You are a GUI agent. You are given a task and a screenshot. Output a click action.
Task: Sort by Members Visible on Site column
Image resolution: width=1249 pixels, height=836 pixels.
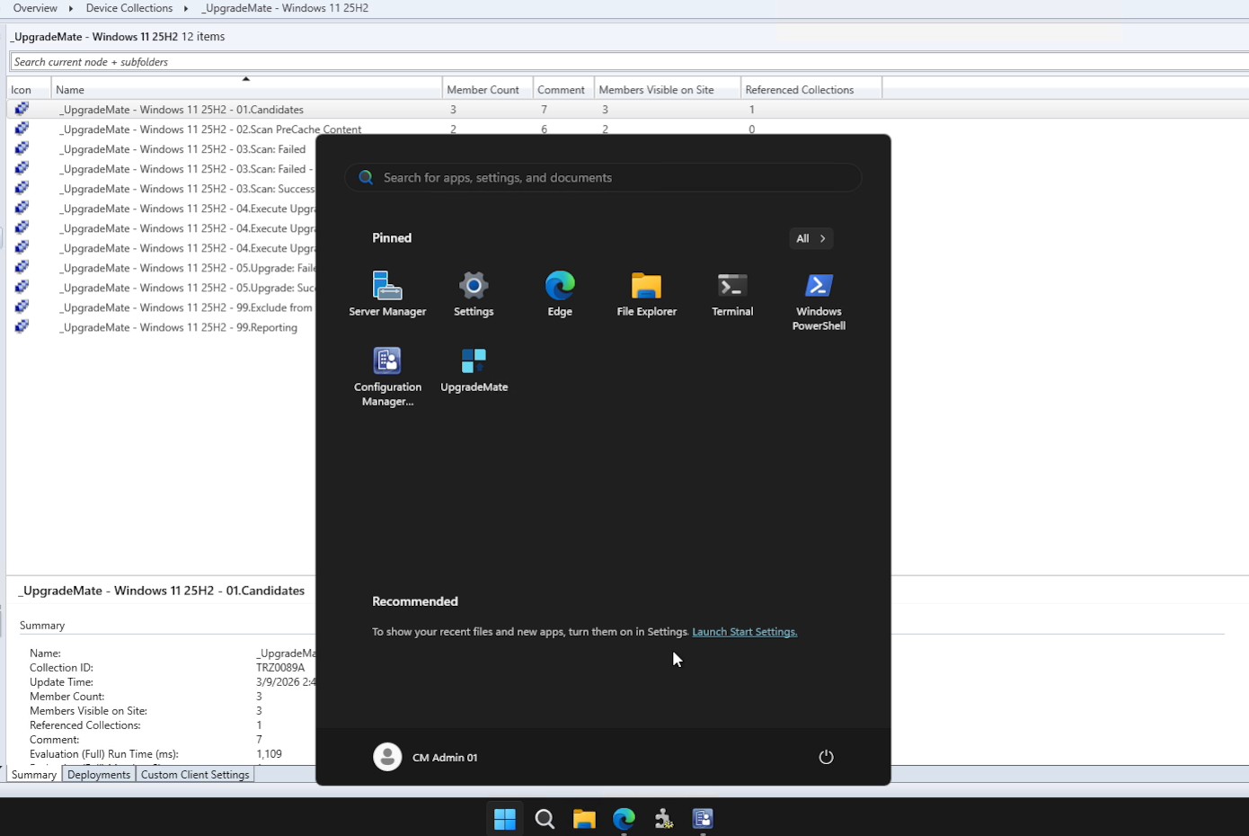click(x=668, y=89)
